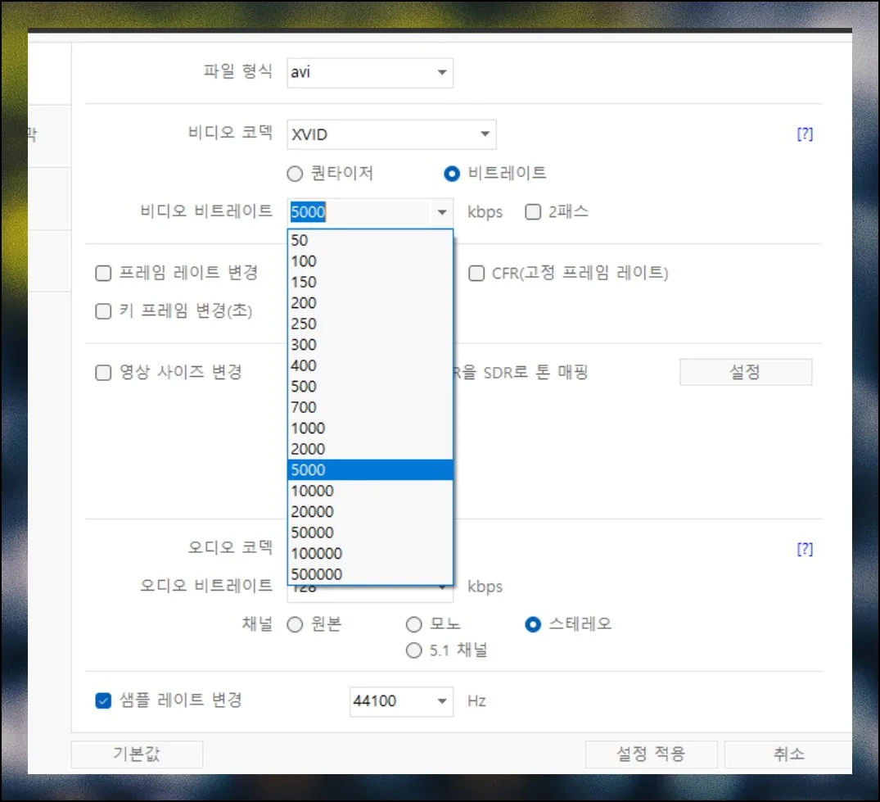This screenshot has width=880, height=802.
Task: Choose 10000 from the bitrate list
Action: point(370,491)
